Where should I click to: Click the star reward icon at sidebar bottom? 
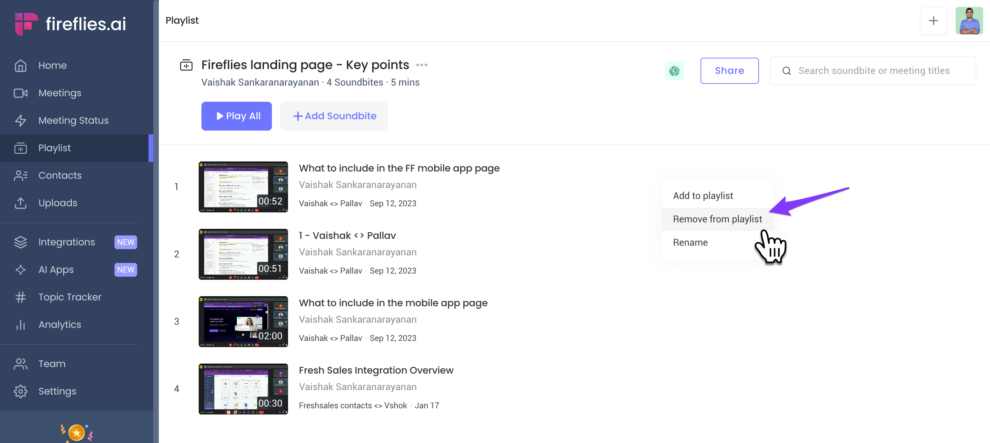(76, 433)
